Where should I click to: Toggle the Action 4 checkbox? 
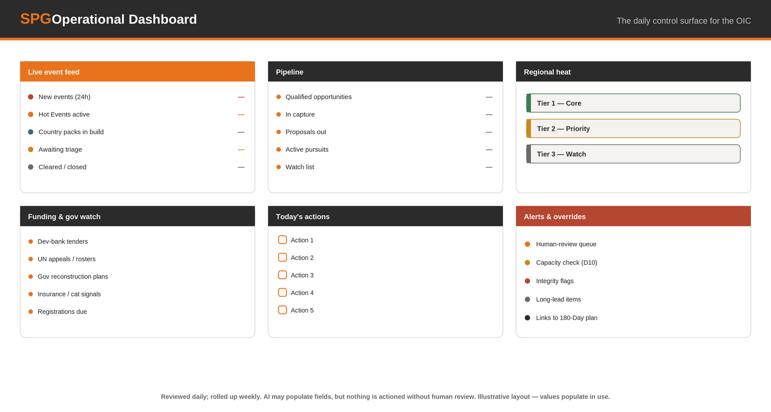point(282,292)
